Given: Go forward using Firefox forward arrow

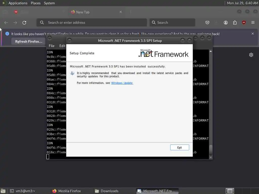Looking at the screenshot, I should click(15, 22).
